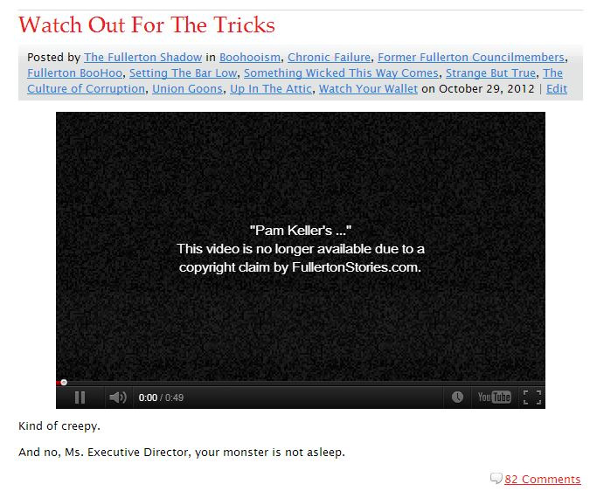Open the Boohooism category
590x498 pixels.
tap(250, 57)
